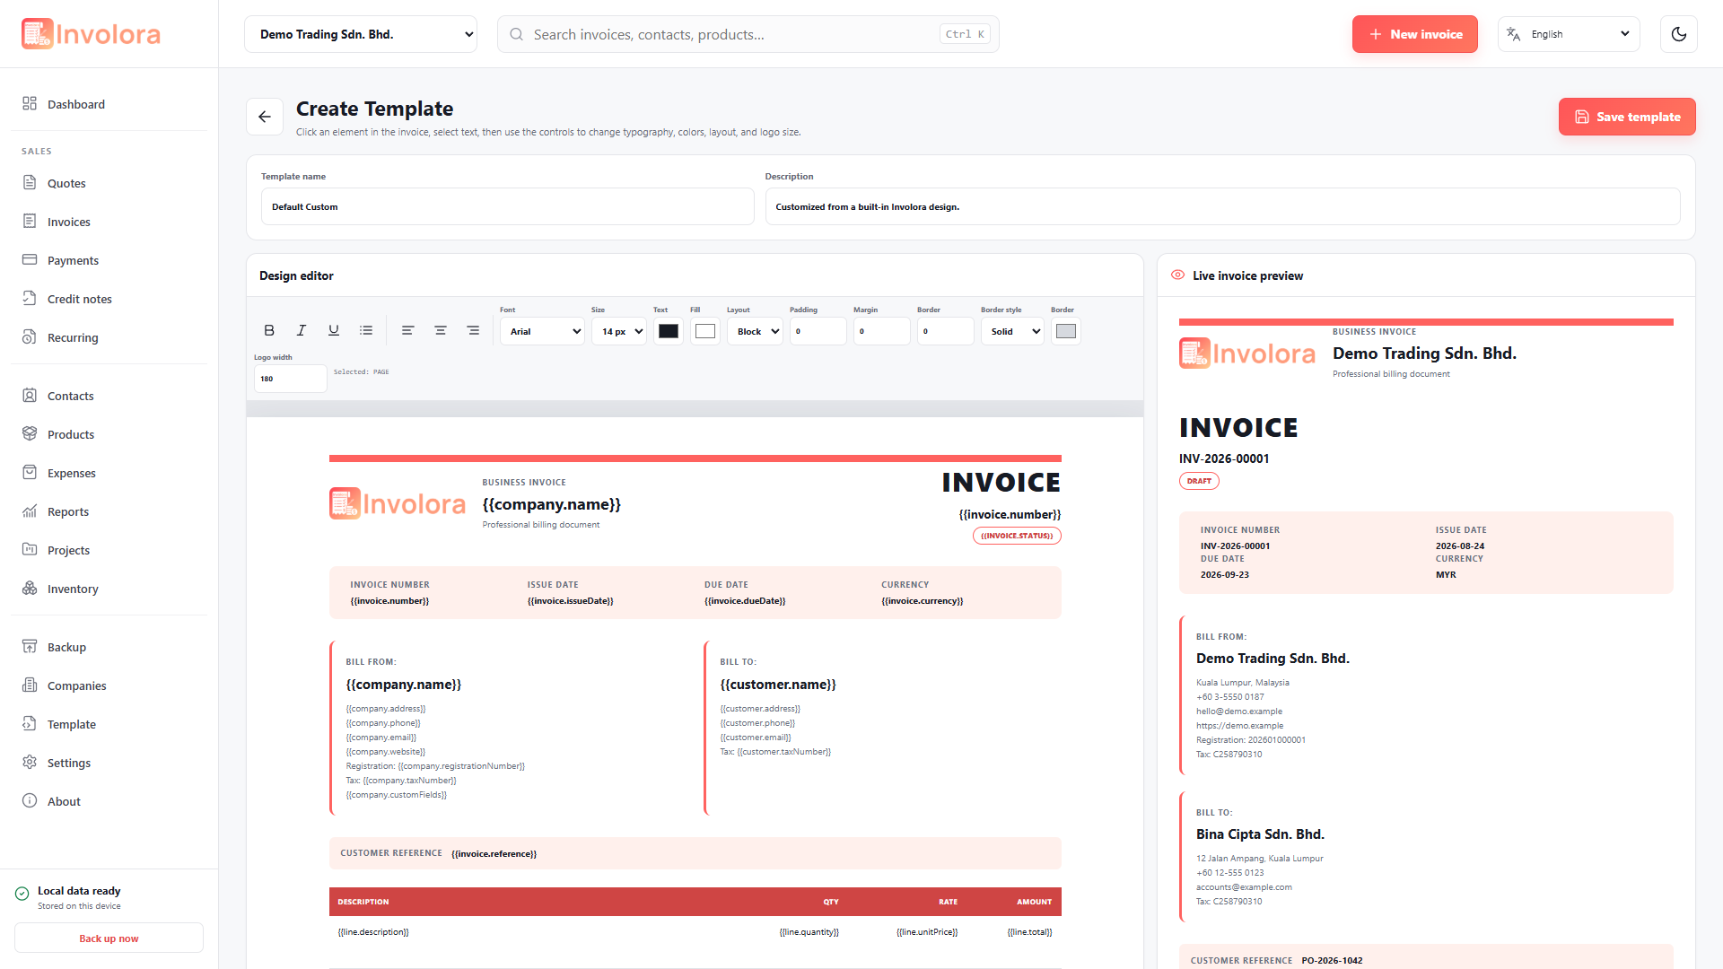1723x969 pixels.
Task: Open the Invoices section icon
Action: (30, 222)
